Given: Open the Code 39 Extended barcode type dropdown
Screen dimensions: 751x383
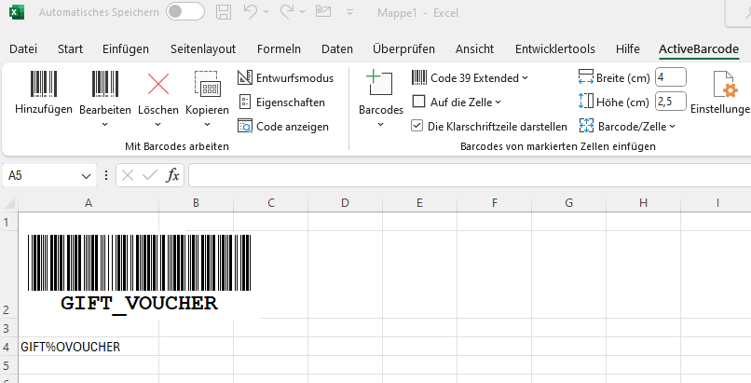Looking at the screenshot, I should pyautogui.click(x=470, y=77).
